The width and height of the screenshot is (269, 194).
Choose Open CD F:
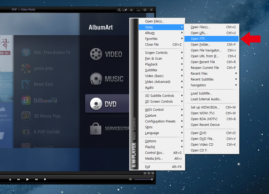(x=212, y=150)
